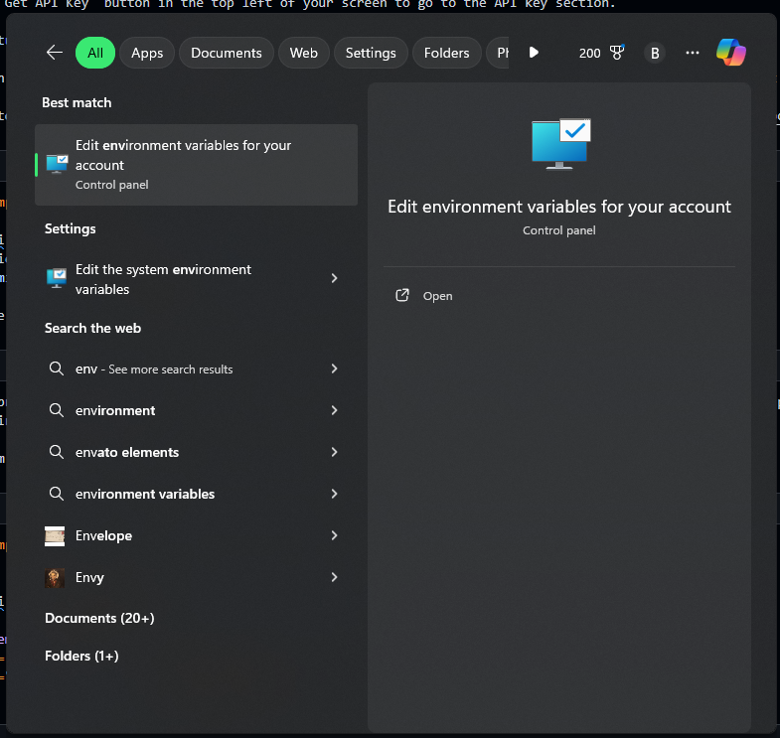Show the Documents (20+) results group
Screen dimensions: 780x738
(99, 618)
